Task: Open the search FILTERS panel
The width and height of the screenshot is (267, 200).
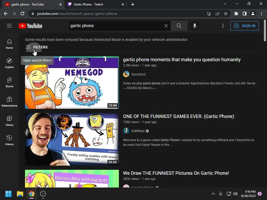Action: (37, 47)
